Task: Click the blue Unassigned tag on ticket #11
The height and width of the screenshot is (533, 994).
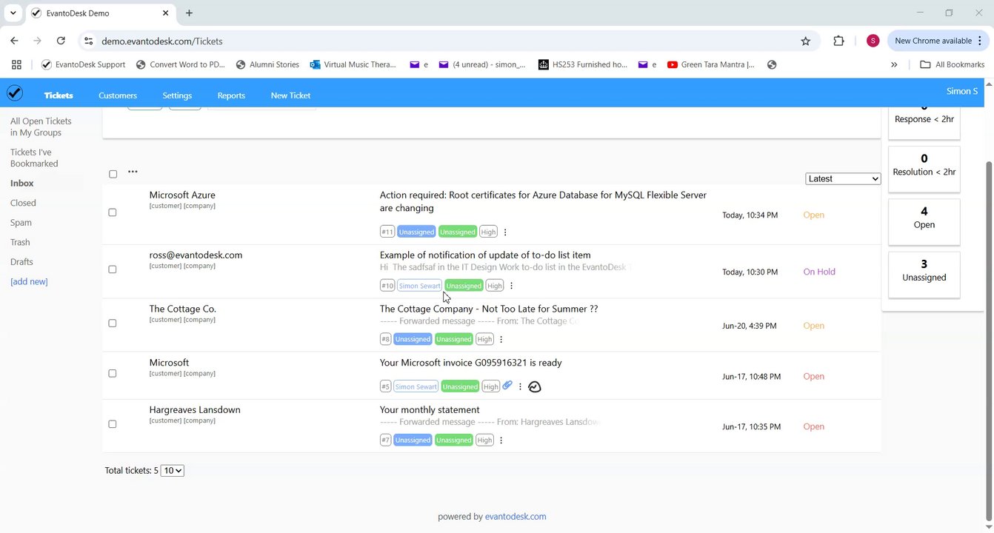Action: (x=416, y=232)
